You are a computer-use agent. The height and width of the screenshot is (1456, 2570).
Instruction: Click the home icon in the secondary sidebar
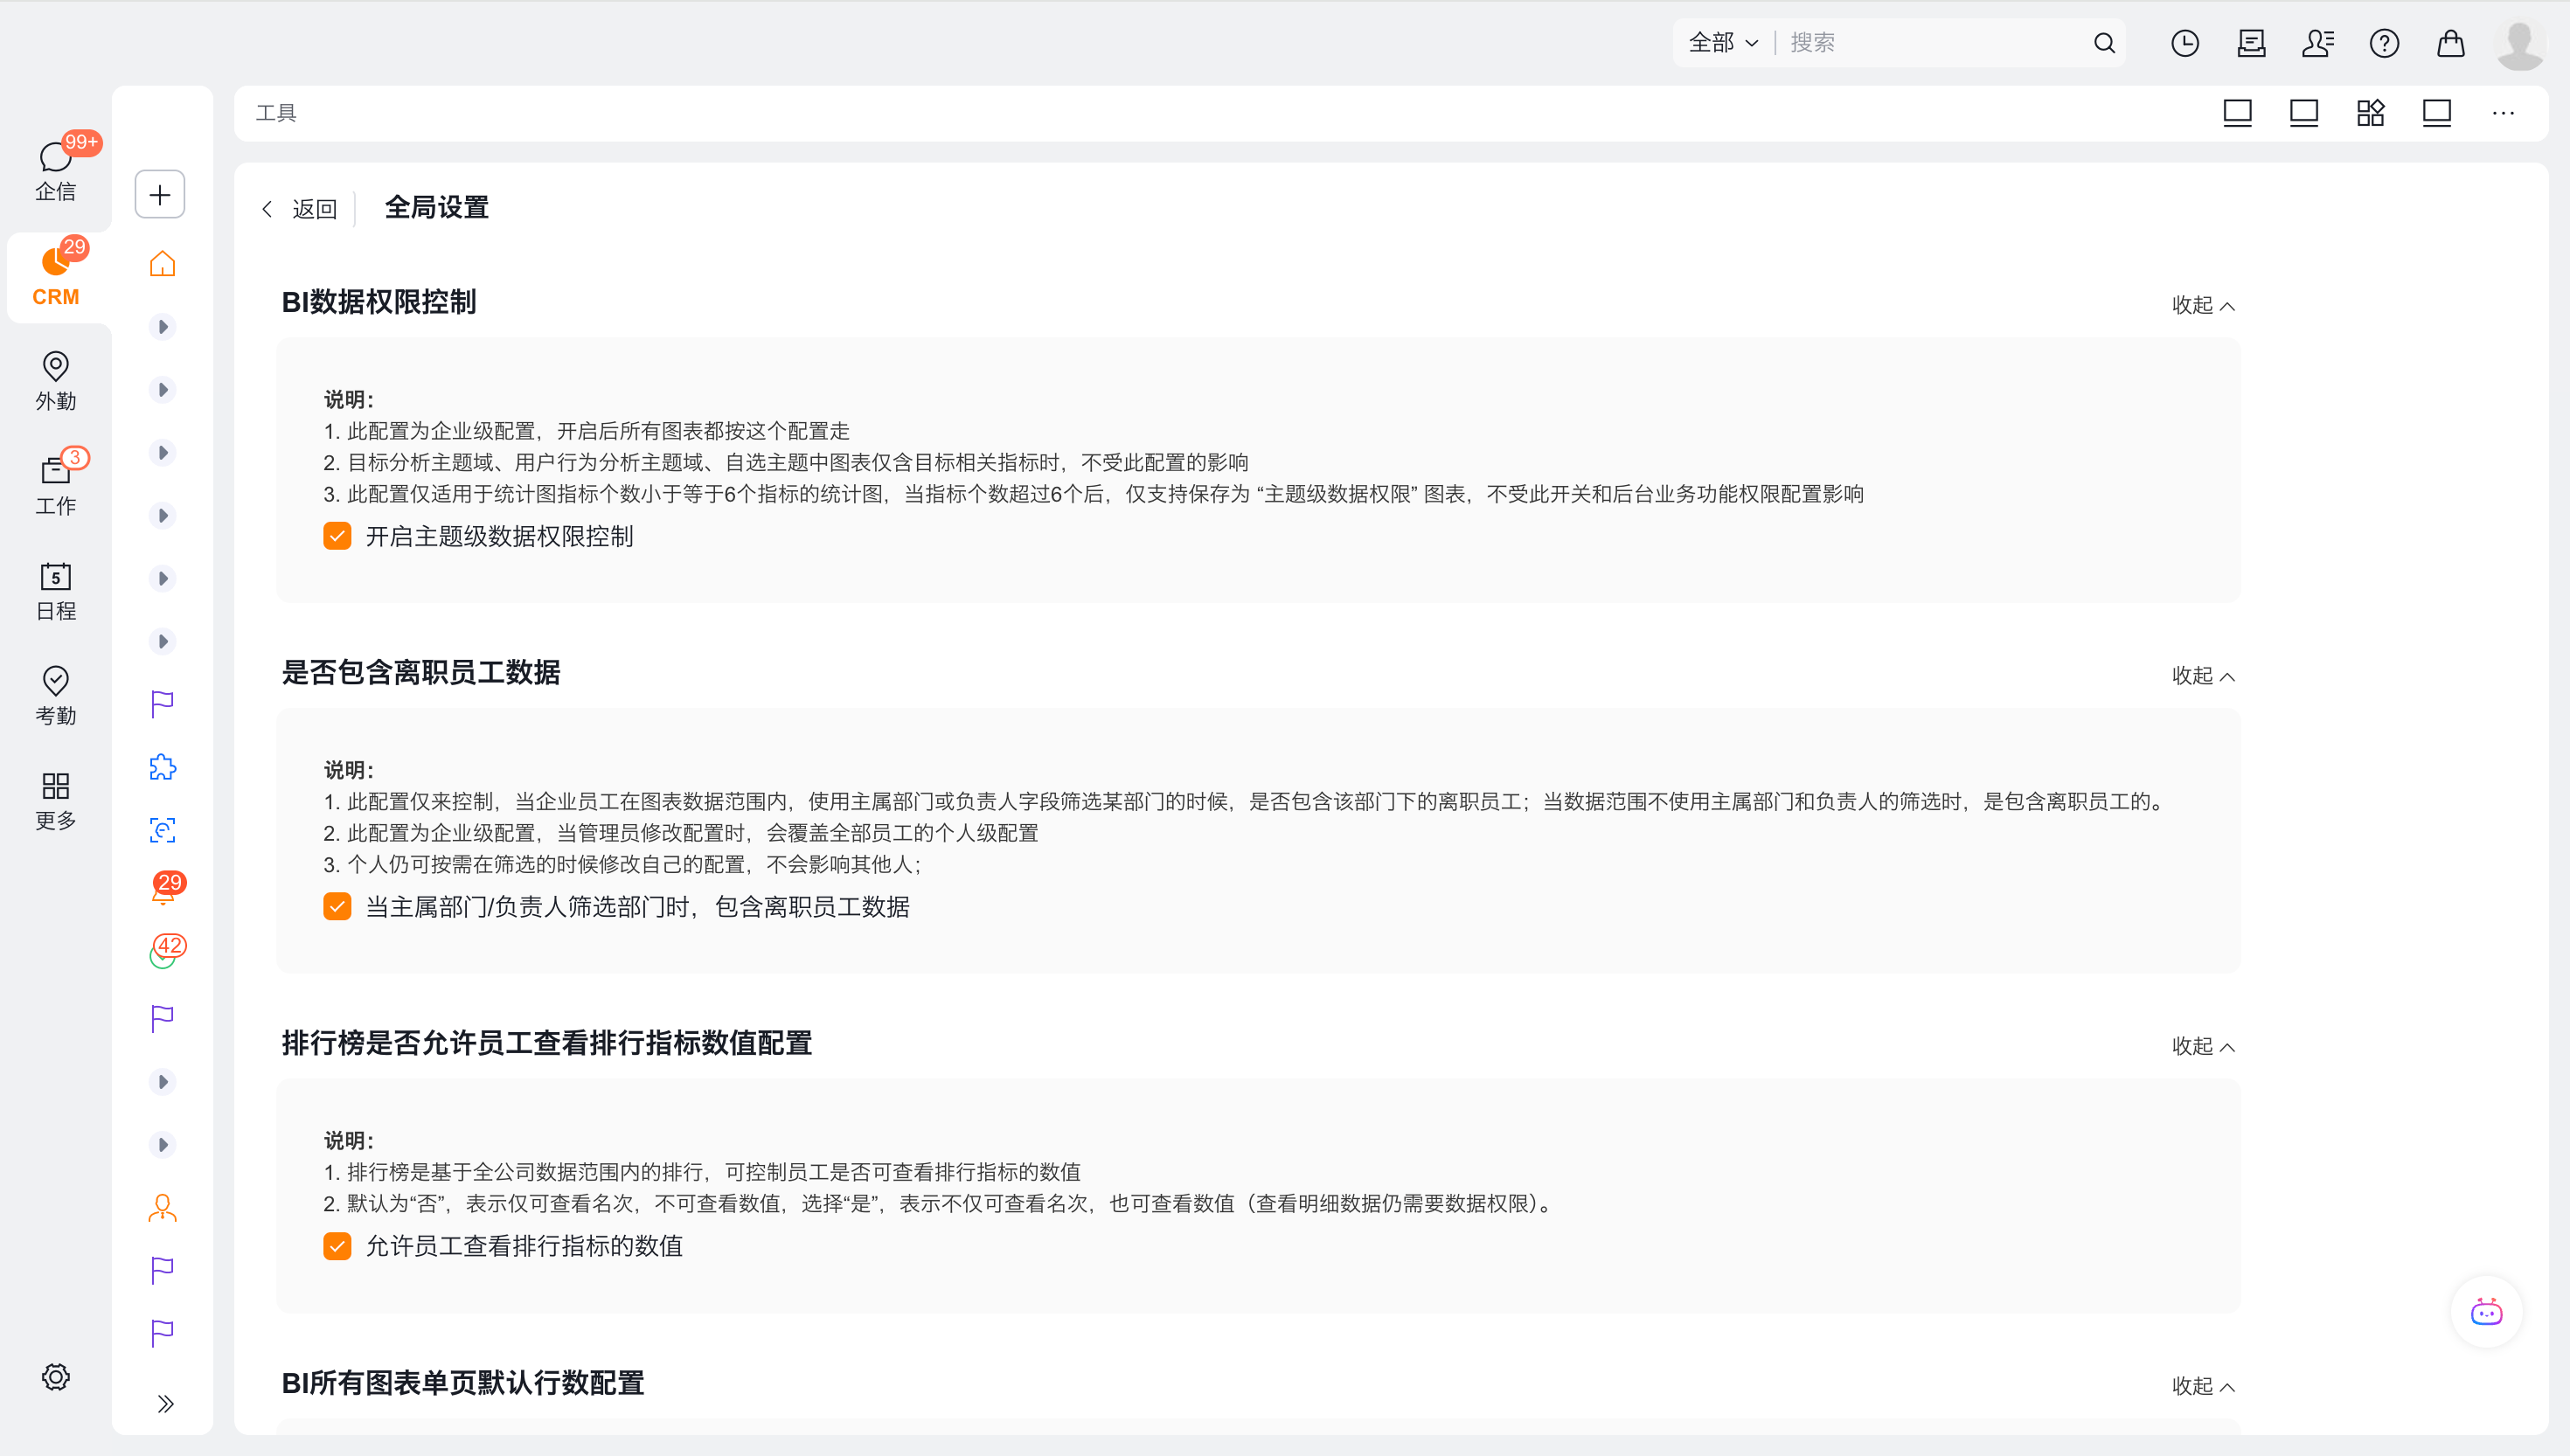162,264
